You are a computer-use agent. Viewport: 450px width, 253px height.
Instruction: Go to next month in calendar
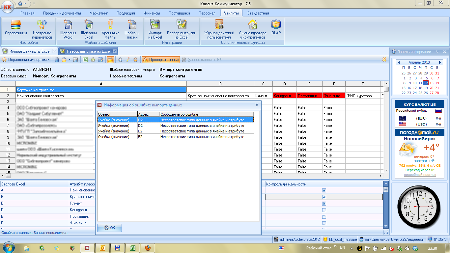click(x=440, y=62)
